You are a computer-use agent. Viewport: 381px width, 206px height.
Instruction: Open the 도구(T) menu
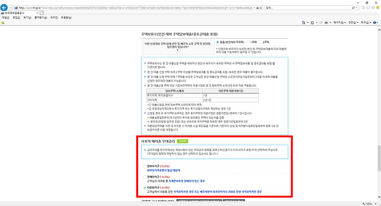point(54,17)
